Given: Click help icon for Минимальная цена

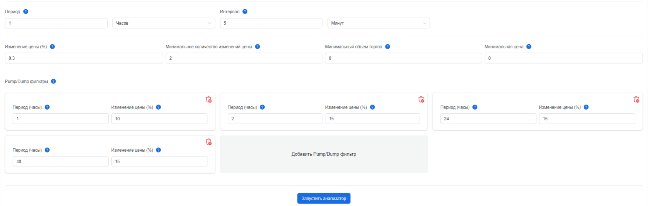Looking at the screenshot, I should [x=529, y=47].
